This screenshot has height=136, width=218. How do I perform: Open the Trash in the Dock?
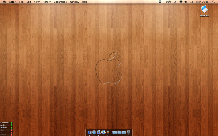pyautogui.click(x=129, y=132)
